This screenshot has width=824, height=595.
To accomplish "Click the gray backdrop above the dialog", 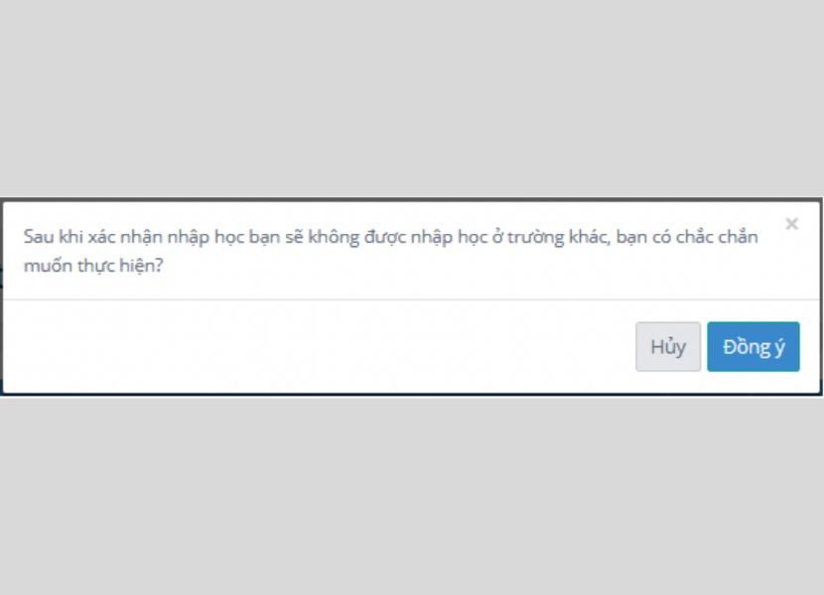I will pos(412,98).
